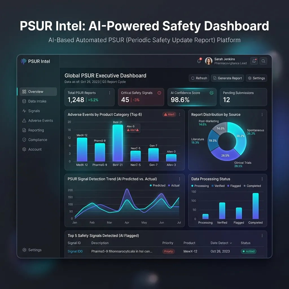This screenshot has width=289, height=289.
Task: Toggle the Completed legend item
Action: tap(252, 186)
